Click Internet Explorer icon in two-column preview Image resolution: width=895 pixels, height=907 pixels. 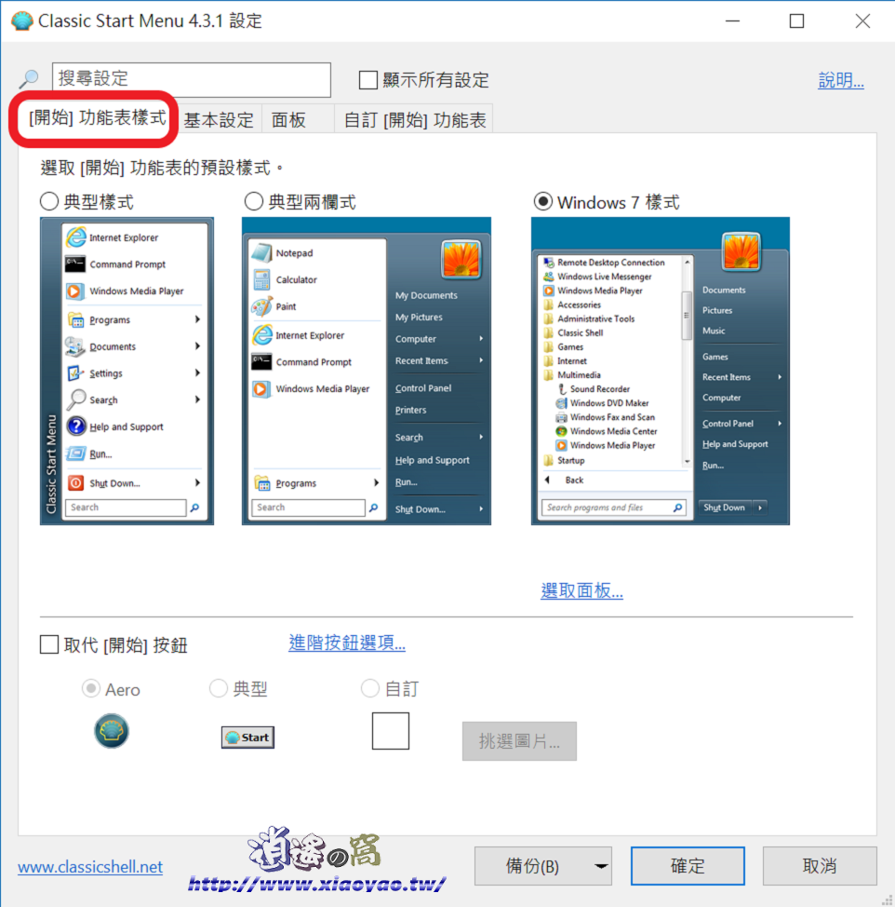click(261, 335)
